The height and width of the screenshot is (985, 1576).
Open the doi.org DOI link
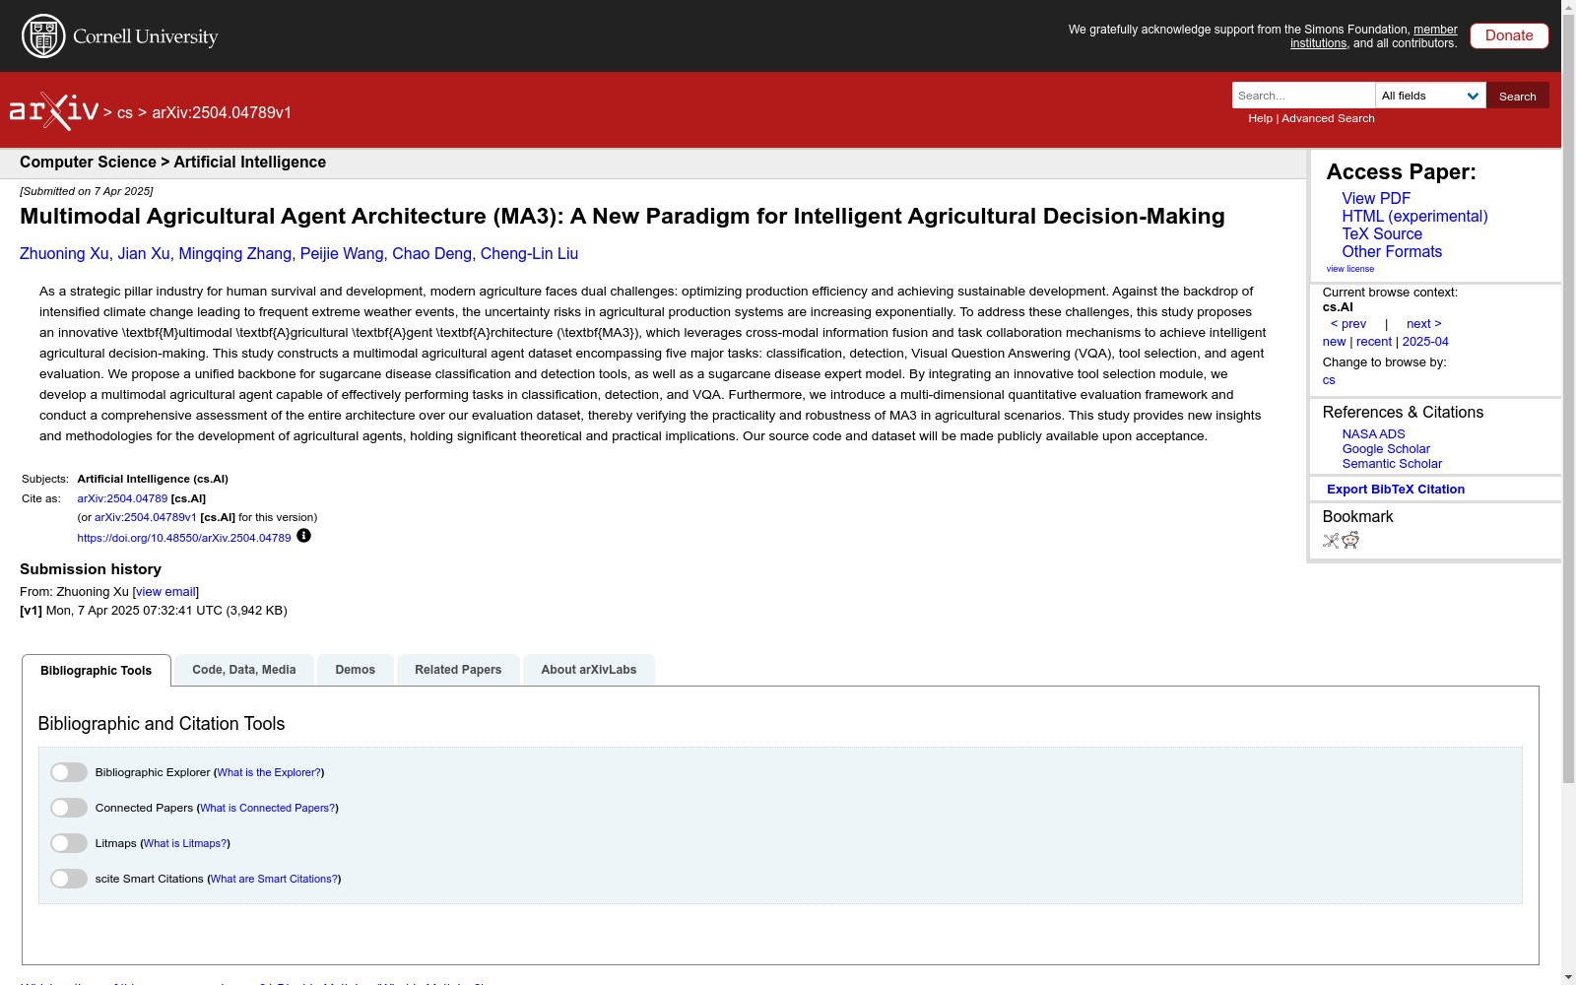click(x=184, y=538)
